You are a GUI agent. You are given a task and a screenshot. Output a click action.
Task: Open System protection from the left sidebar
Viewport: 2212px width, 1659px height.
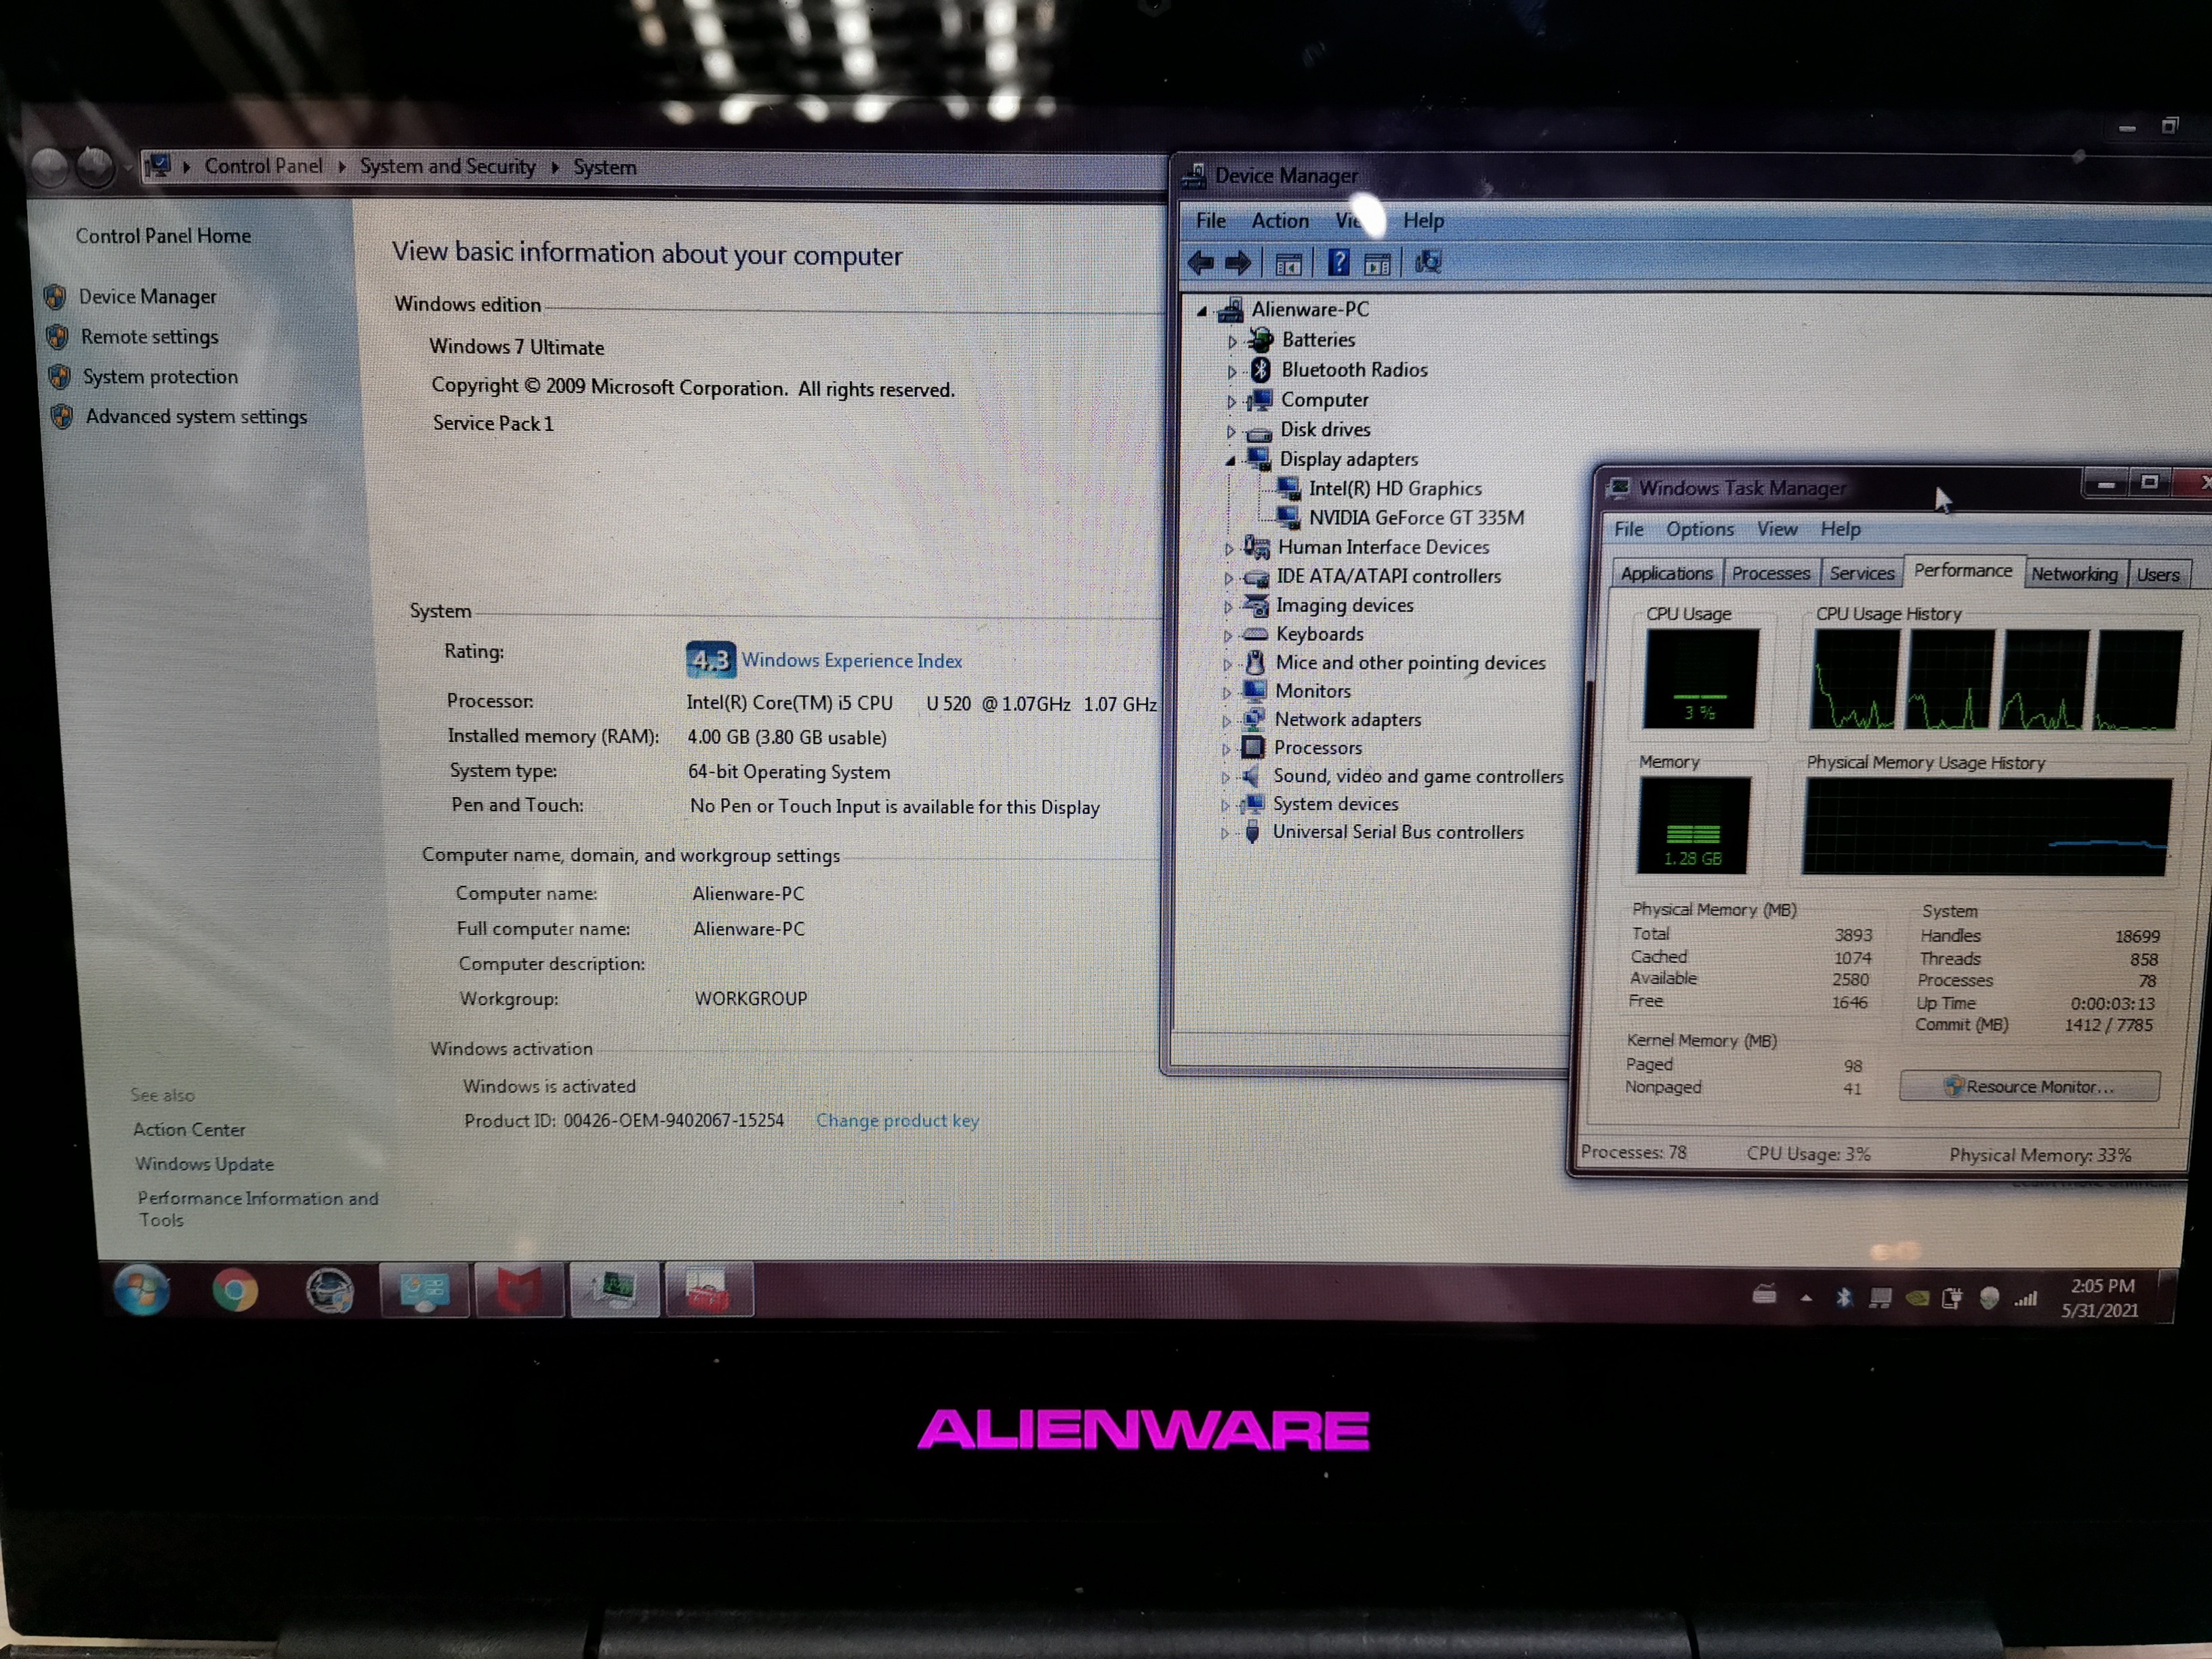pos(160,377)
